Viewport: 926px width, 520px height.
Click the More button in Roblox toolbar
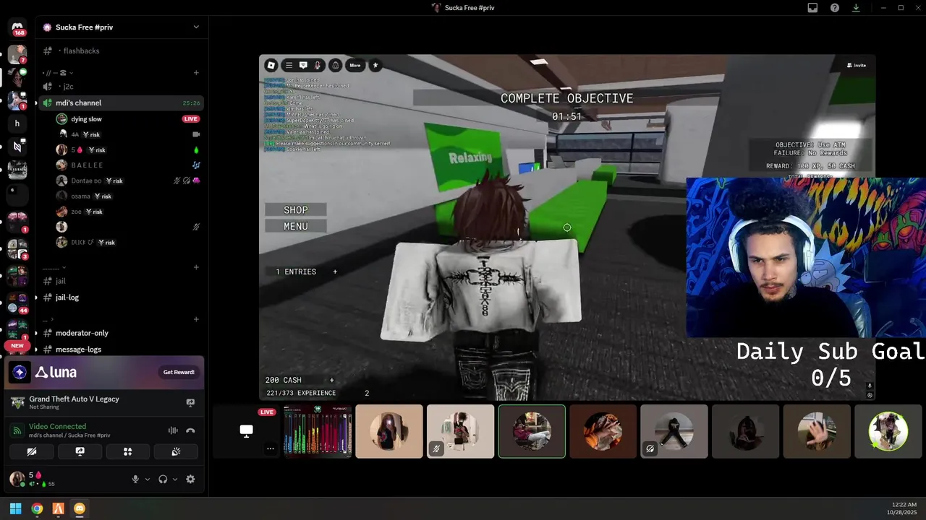(355, 65)
